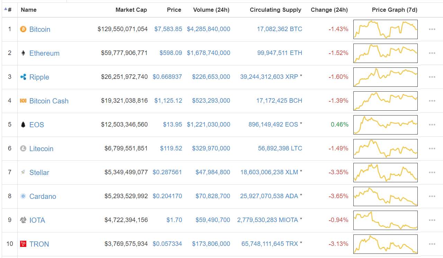The height and width of the screenshot is (258, 443).
Task: Click Bitcoin's 7-day price graph
Action: (x=385, y=29)
